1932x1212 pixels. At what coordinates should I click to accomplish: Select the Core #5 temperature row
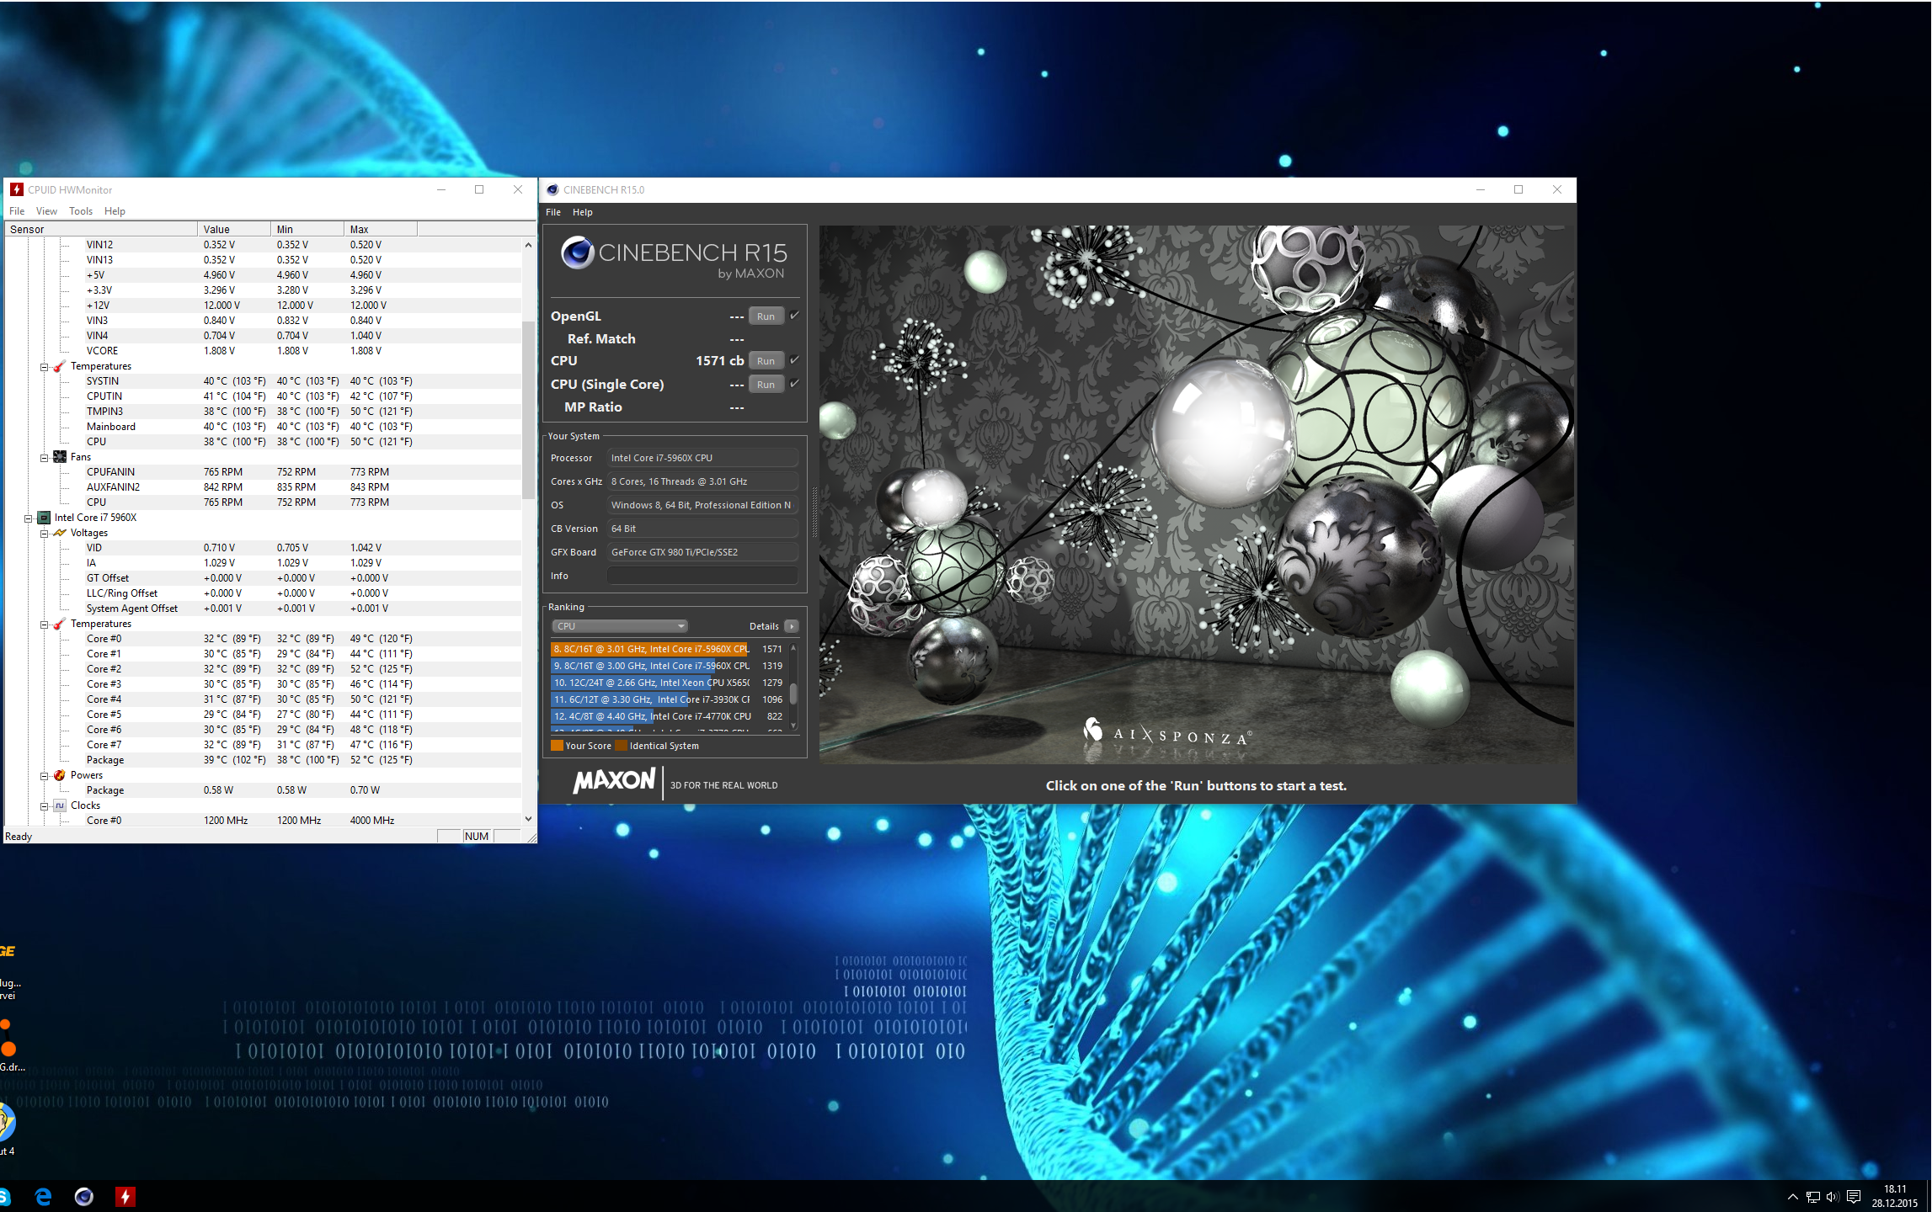264,715
